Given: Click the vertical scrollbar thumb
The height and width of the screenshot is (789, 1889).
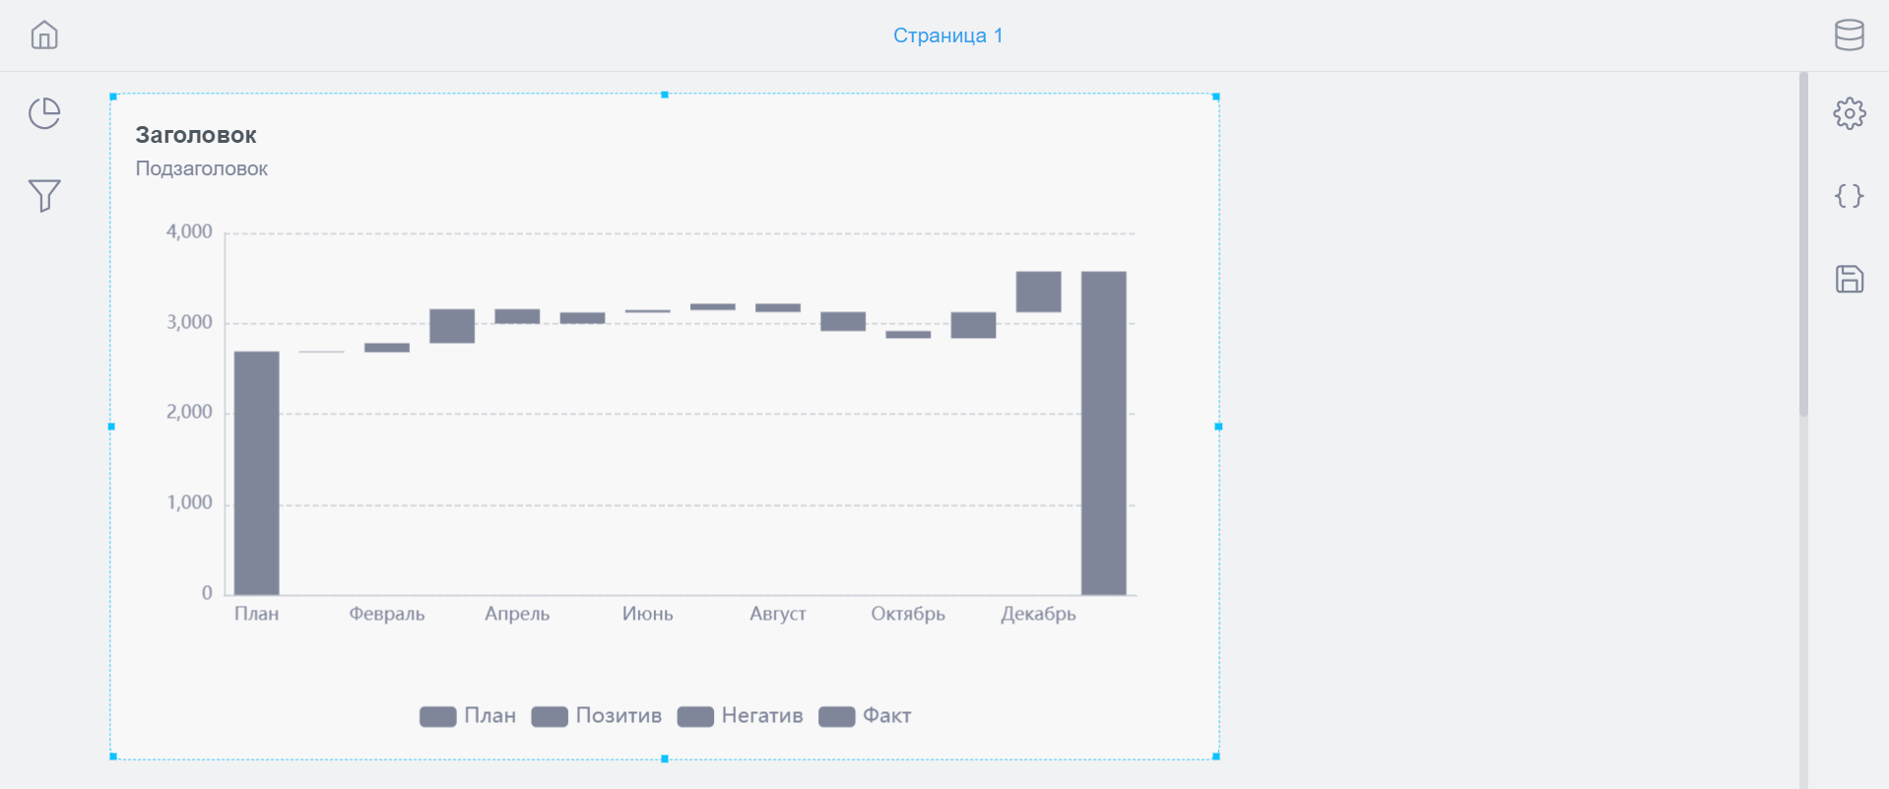Looking at the screenshot, I should [1803, 244].
